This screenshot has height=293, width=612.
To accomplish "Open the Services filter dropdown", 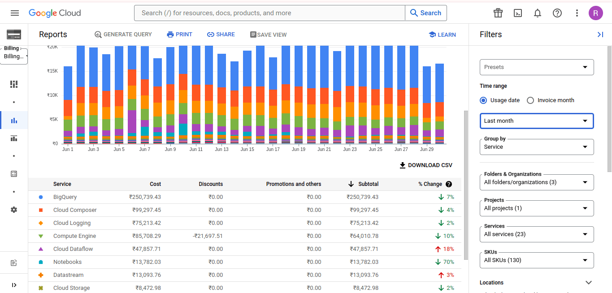I will [x=537, y=234].
